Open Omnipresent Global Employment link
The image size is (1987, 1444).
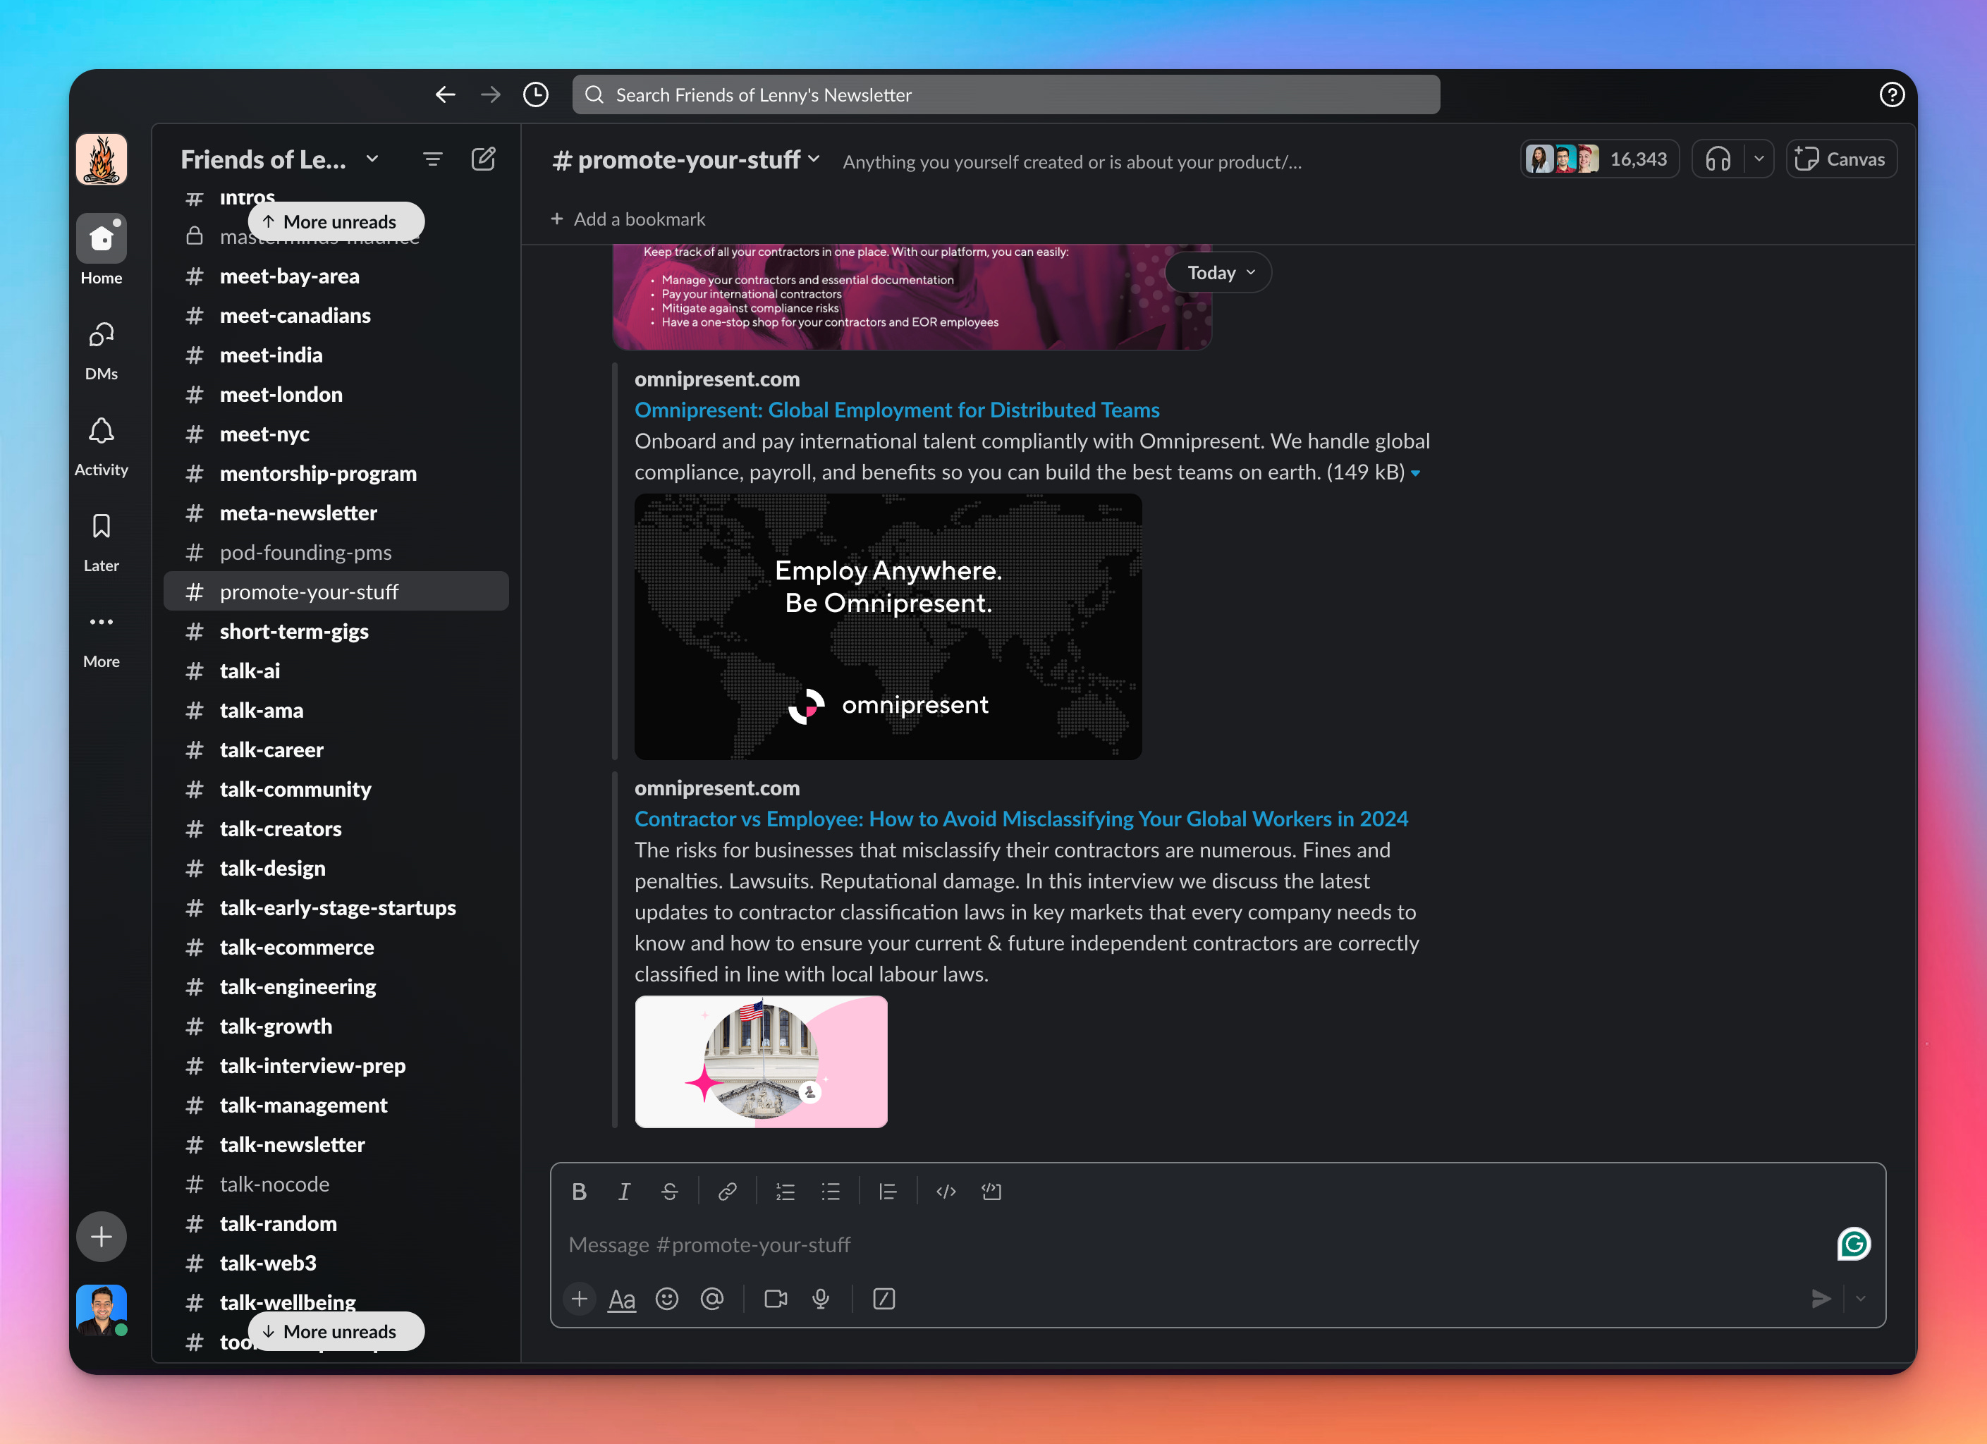click(x=896, y=410)
